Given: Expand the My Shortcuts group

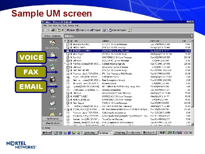Looking at the screenshot, I should tap(52, 119).
